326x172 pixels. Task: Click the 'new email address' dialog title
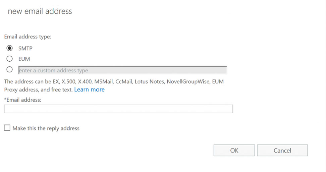[x=40, y=11]
